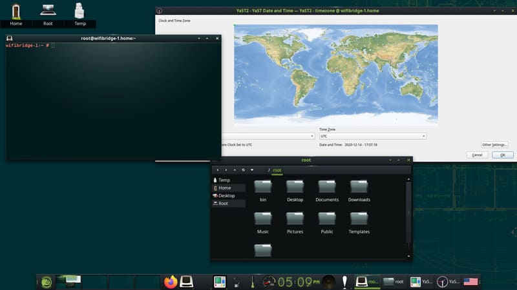Open the Temp desktop icon
The height and width of the screenshot is (290, 517).
click(79, 15)
